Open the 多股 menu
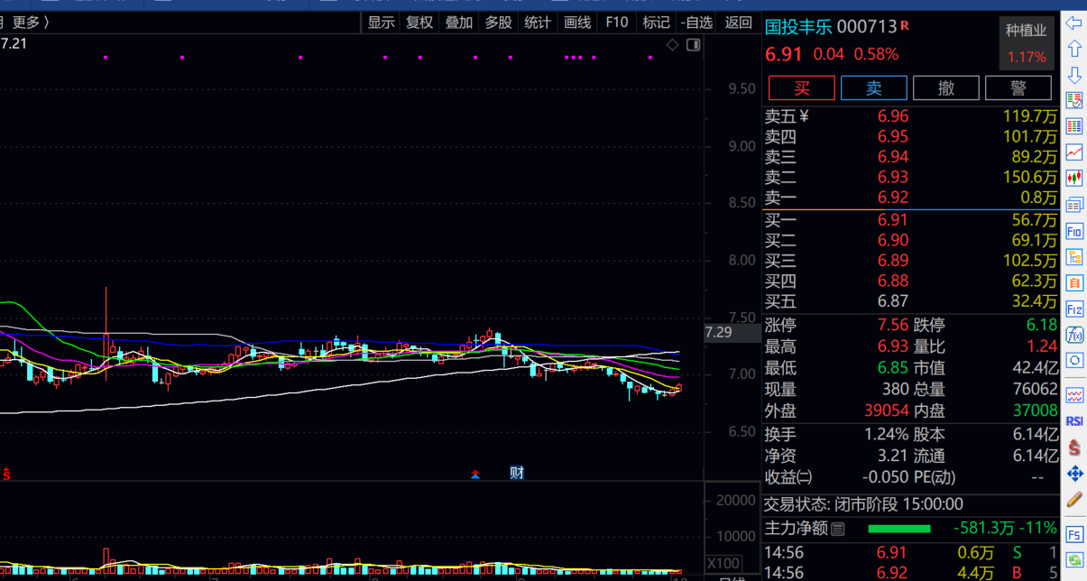1087x581 pixels. 498,23
